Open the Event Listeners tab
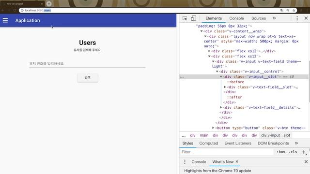 coord(238,143)
